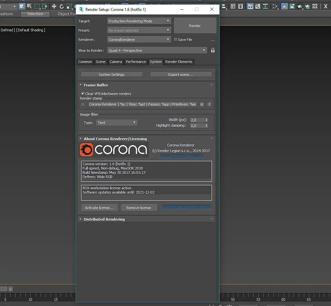Adjust the Width [px] spinner arrows
331x306 pixels.
coord(207,120)
